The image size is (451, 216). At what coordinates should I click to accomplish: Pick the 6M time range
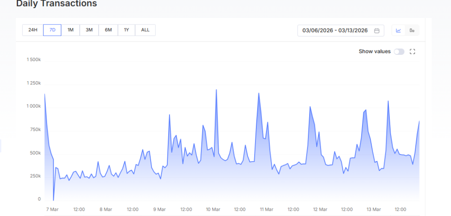[108, 30]
